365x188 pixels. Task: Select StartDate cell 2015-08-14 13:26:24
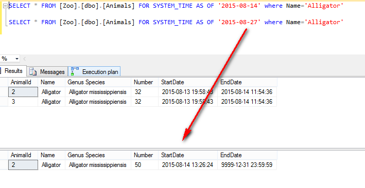188,165
